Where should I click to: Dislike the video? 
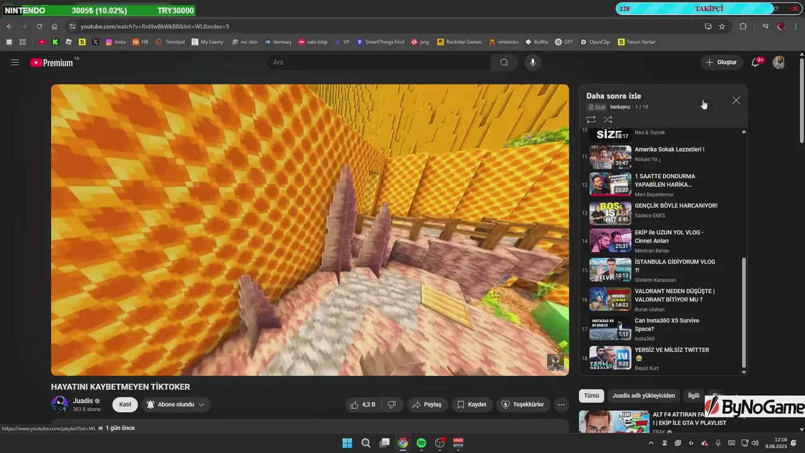click(391, 405)
